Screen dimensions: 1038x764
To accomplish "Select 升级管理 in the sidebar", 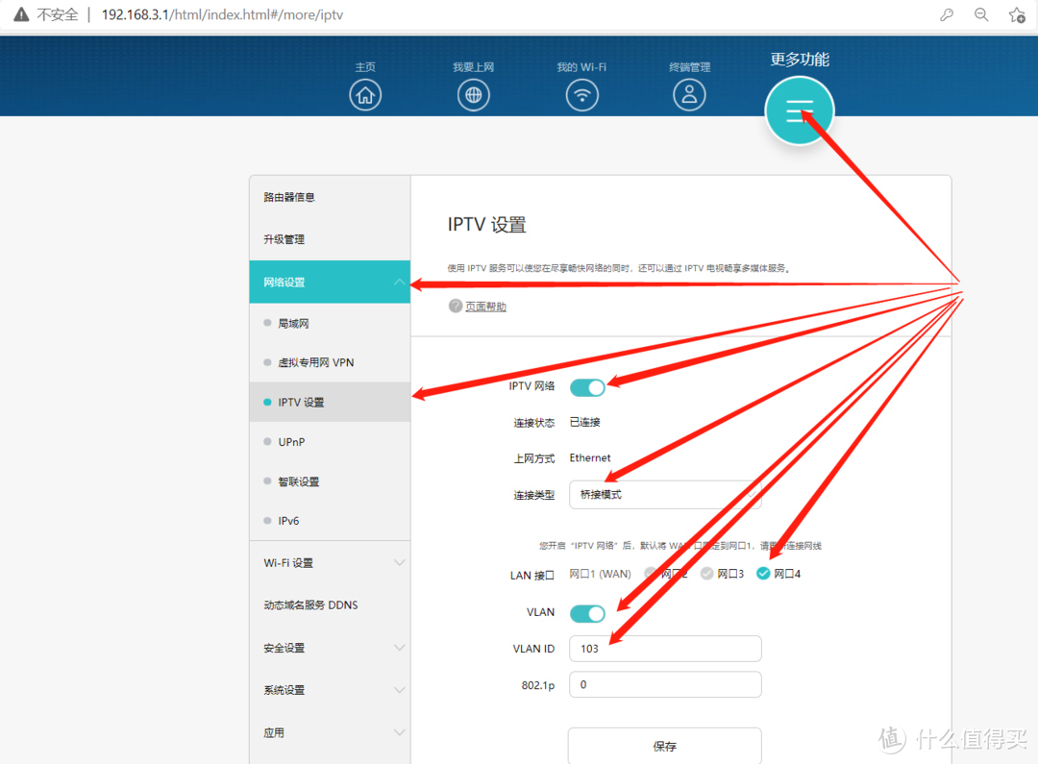I will pyautogui.click(x=288, y=238).
